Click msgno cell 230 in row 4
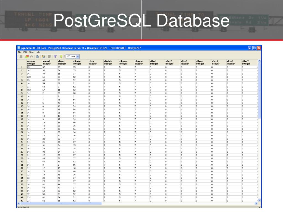 34,77
